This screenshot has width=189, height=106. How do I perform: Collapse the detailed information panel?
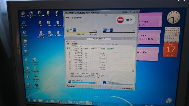point(99,39)
